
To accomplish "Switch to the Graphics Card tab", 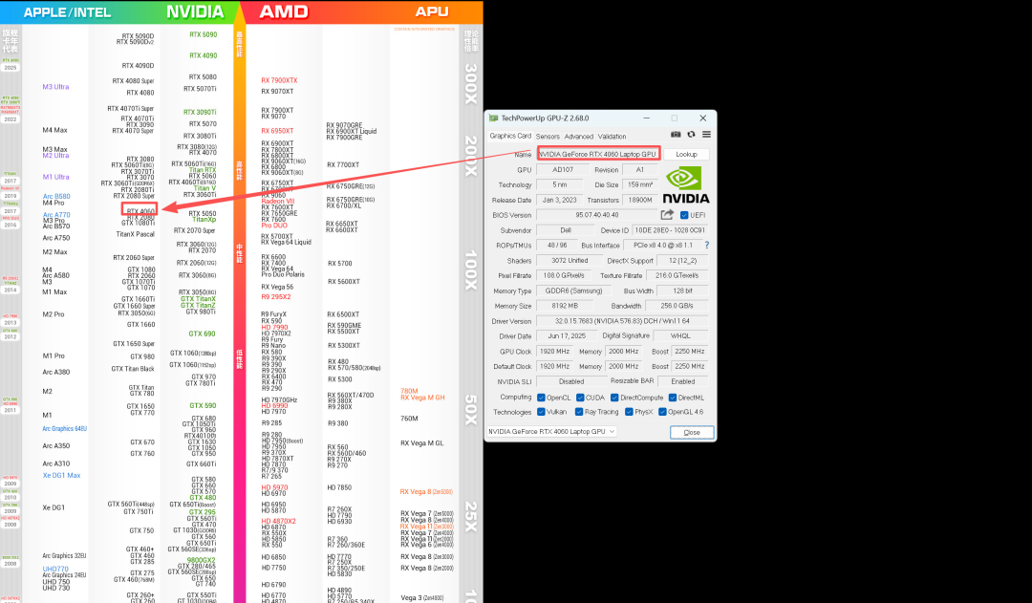I will [x=510, y=136].
